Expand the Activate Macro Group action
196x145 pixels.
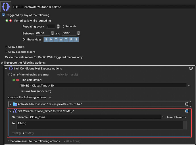tap(11, 104)
